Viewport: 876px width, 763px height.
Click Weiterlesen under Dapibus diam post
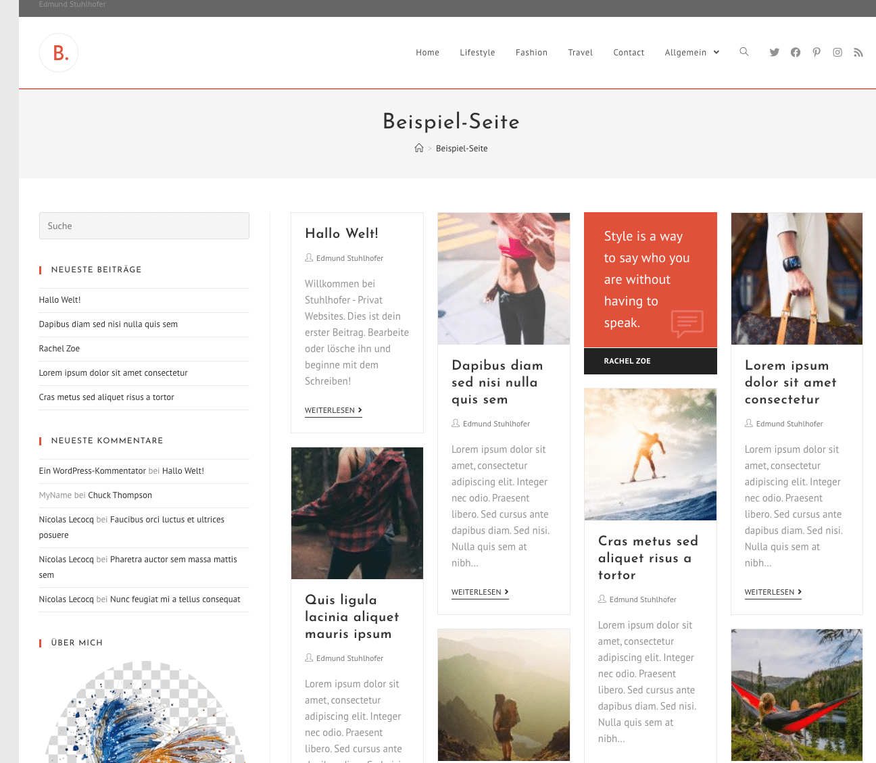(x=480, y=592)
